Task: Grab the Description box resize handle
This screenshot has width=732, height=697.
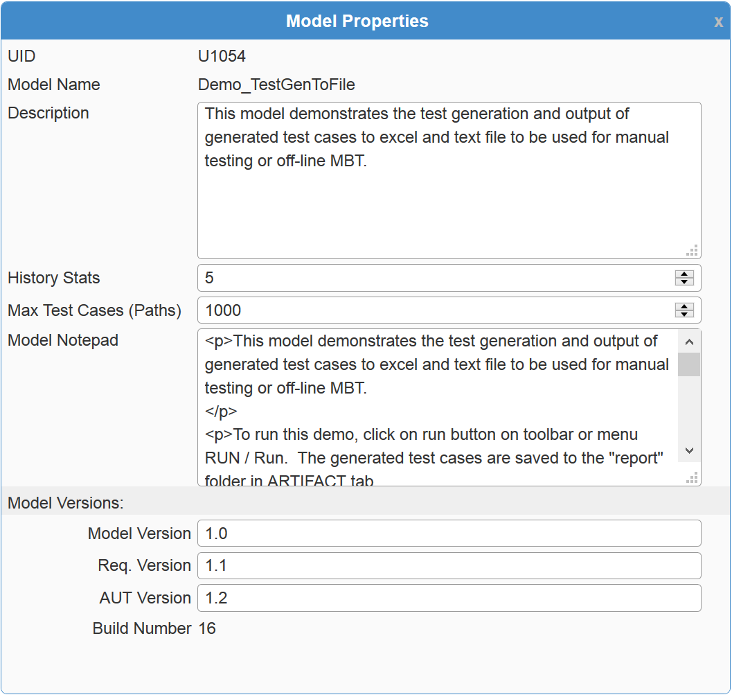Action: tap(692, 251)
